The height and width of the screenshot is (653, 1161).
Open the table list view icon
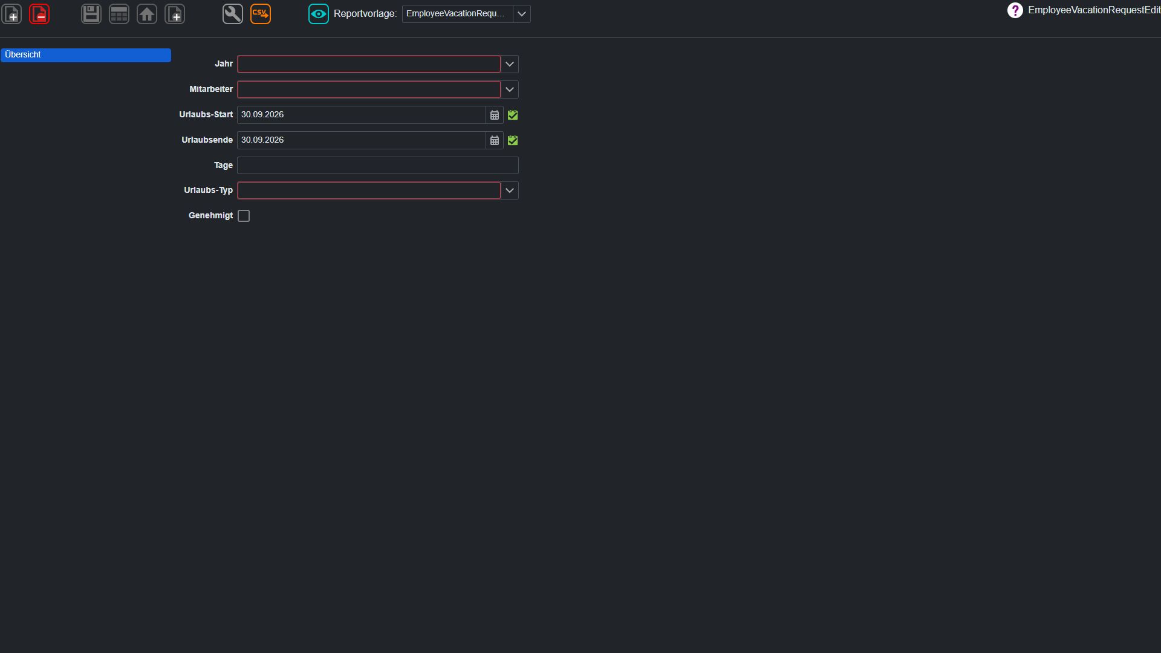pyautogui.click(x=119, y=14)
